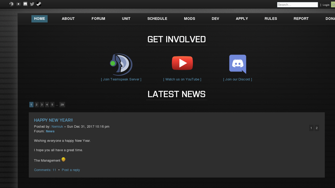Click the large Teamspeak logo
The image size is (335, 188).
[121, 64]
